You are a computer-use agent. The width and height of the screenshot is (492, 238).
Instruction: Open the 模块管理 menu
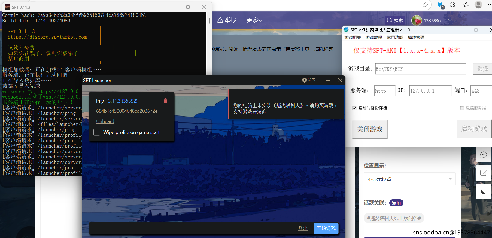click(x=416, y=38)
